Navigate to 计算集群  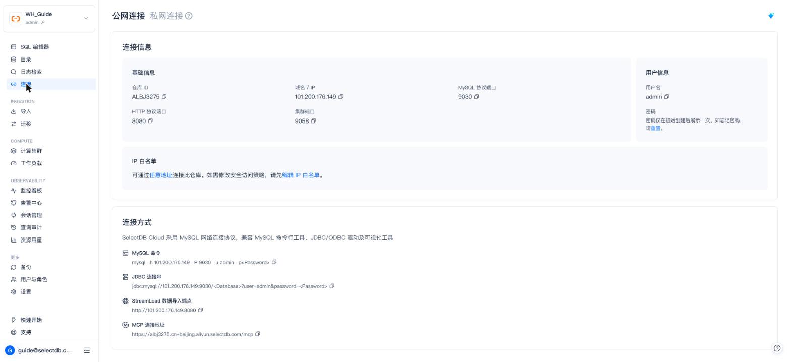pos(51,151)
